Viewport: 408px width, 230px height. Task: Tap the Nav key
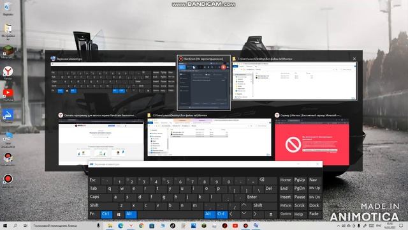[314, 180]
